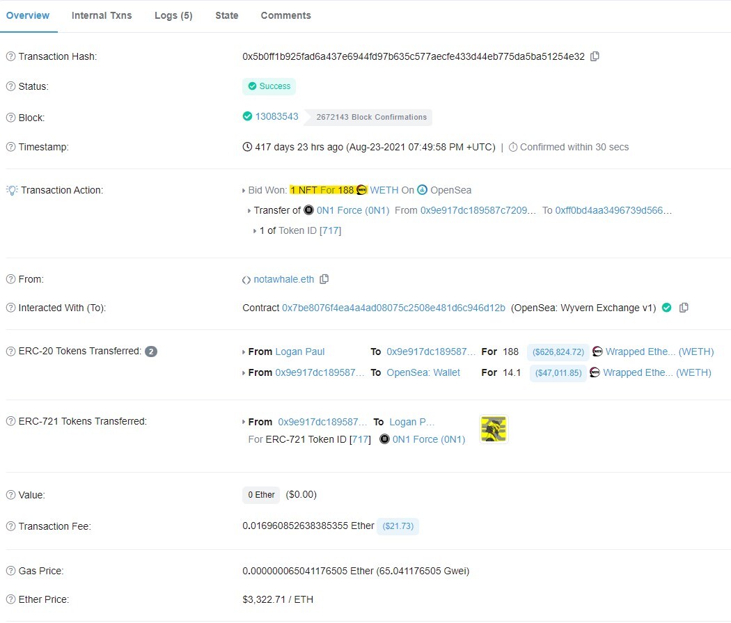Open the notawhale.eth address

click(x=284, y=279)
